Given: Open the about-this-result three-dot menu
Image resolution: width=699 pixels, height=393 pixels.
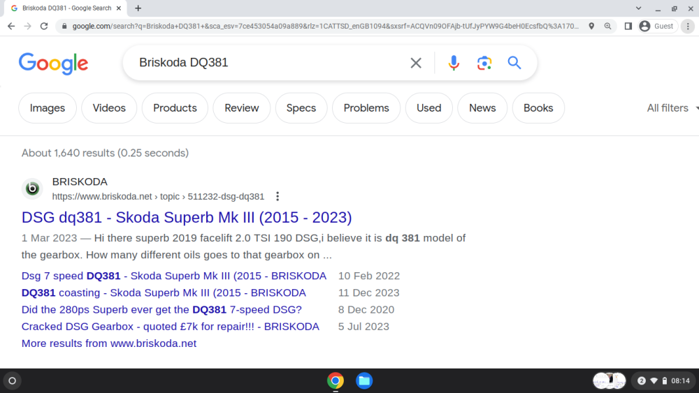Looking at the screenshot, I should point(278,196).
